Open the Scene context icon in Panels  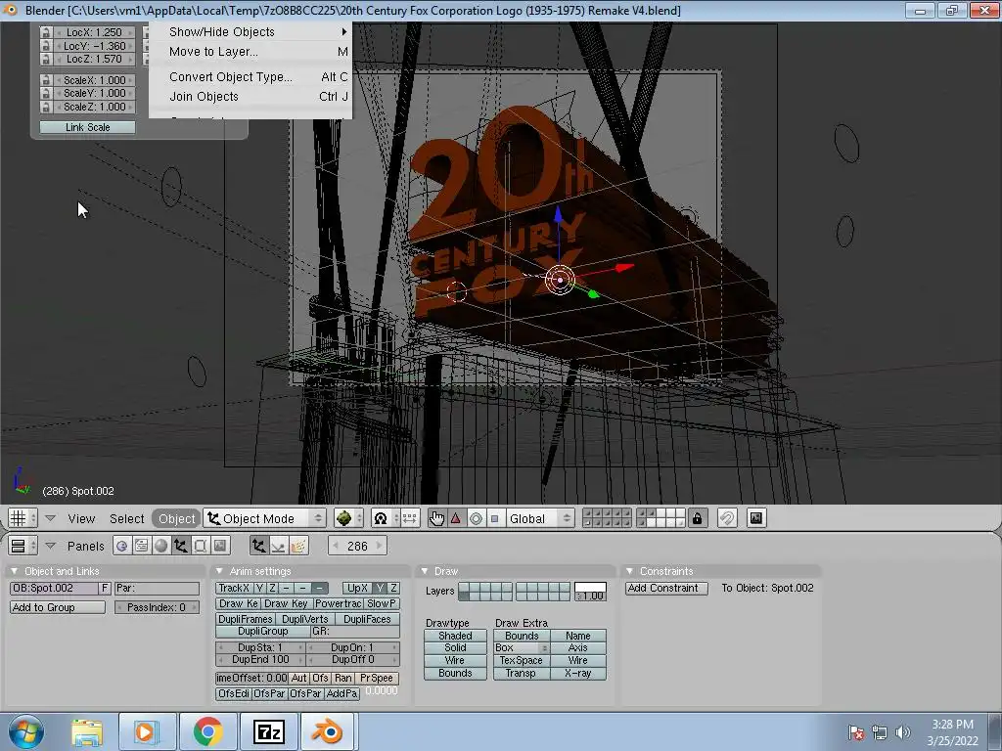220,546
